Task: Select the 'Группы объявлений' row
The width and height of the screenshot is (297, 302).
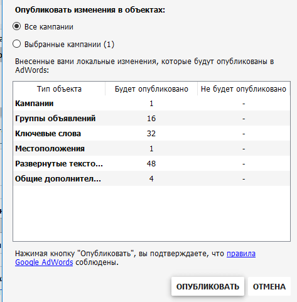Action: tap(151, 119)
